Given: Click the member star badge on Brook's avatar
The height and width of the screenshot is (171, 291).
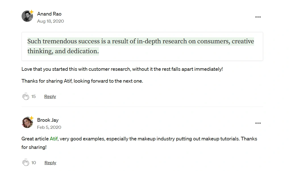Looking at the screenshot, I should pos(32,118).
